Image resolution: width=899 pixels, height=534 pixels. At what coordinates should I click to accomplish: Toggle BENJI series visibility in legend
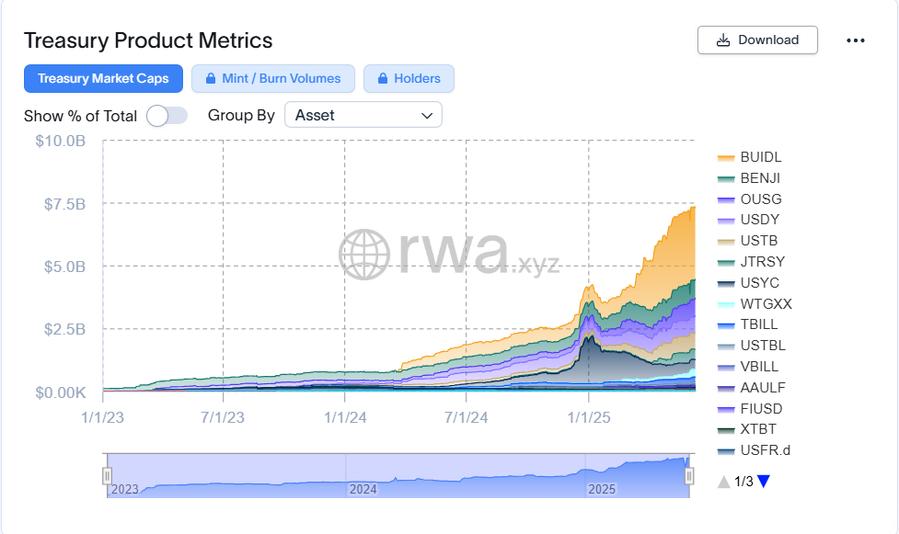760,178
